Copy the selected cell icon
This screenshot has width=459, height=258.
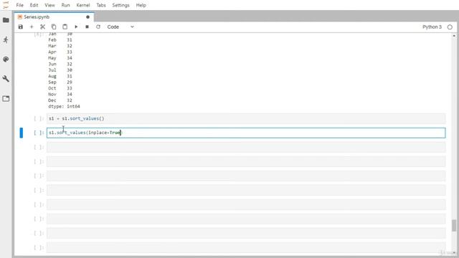(54, 27)
